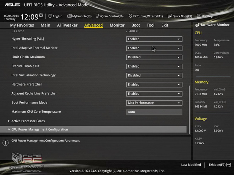
Task: Open Qfan Control(F6)
Action: pos(110,16)
